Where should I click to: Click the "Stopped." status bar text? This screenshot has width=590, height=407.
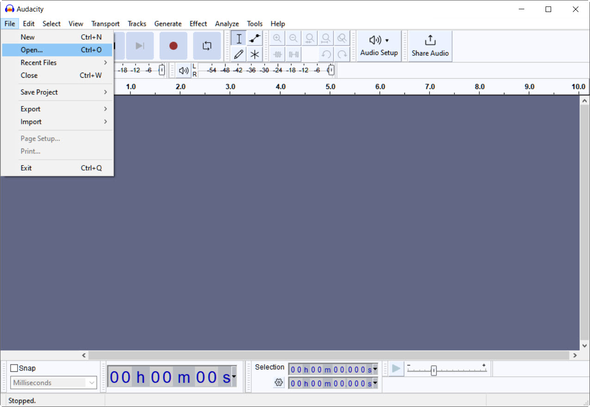click(x=22, y=401)
